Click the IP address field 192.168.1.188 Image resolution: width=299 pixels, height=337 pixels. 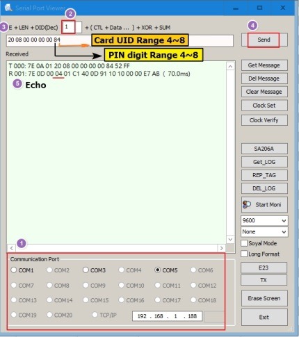pyautogui.click(x=167, y=316)
